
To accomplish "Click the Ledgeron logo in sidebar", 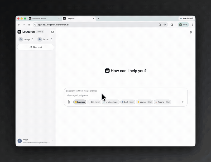I will pos(20,32).
